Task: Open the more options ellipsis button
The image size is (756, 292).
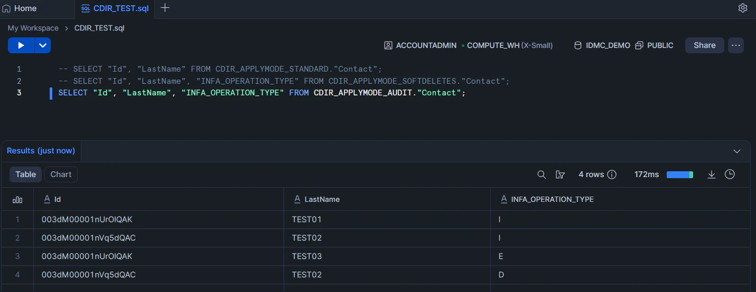Action: pyautogui.click(x=736, y=45)
